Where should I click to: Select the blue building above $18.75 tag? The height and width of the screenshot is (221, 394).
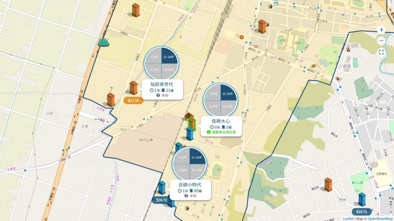(362, 199)
